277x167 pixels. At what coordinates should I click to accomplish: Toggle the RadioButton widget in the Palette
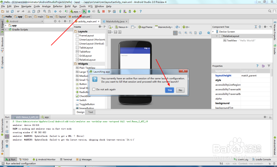point(82,92)
